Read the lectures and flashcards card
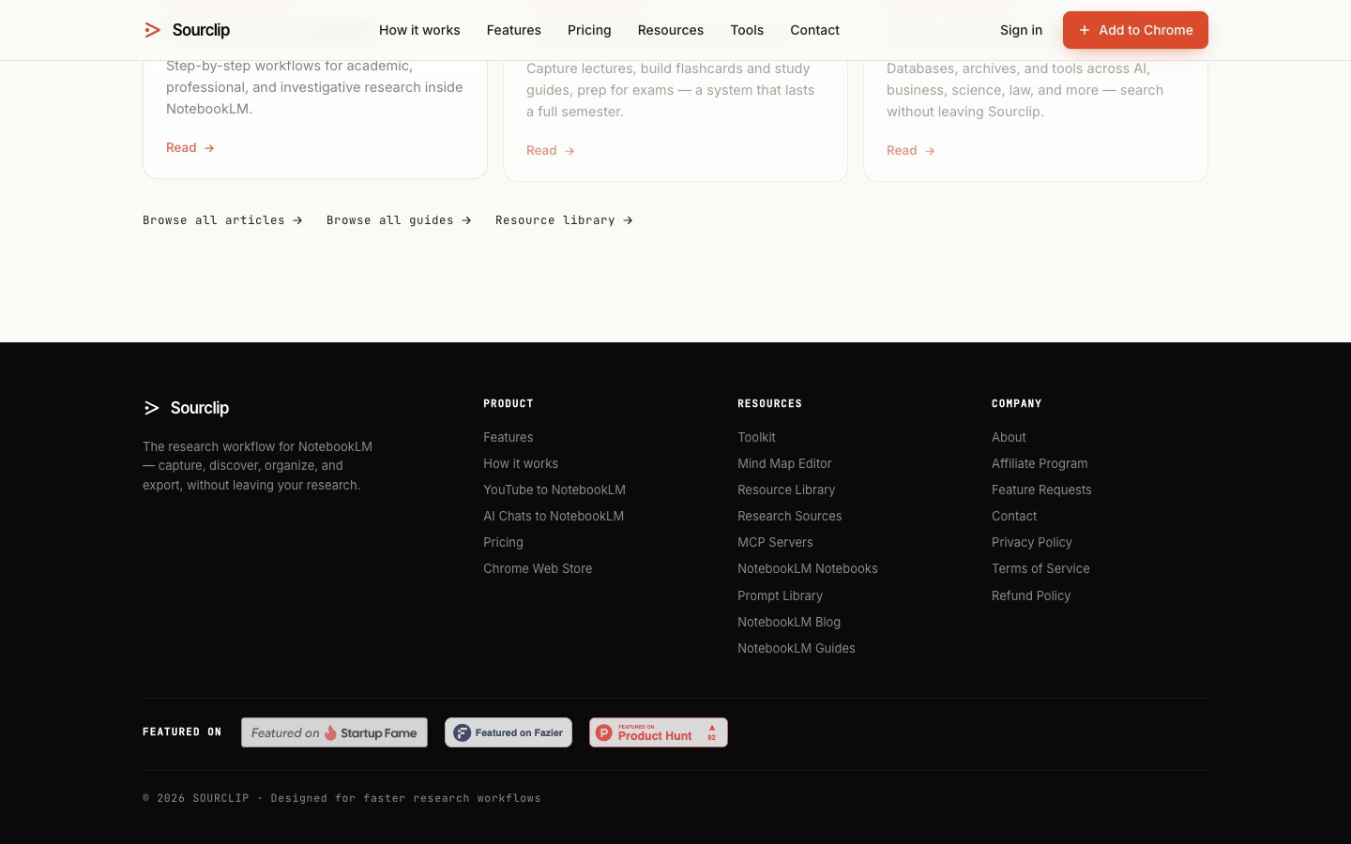This screenshot has height=844, width=1351. pyautogui.click(x=551, y=150)
